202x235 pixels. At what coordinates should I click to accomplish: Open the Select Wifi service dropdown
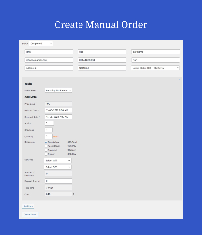pos(58,160)
